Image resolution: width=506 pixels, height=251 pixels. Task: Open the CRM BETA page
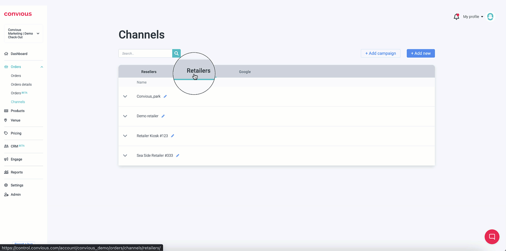tap(18, 146)
